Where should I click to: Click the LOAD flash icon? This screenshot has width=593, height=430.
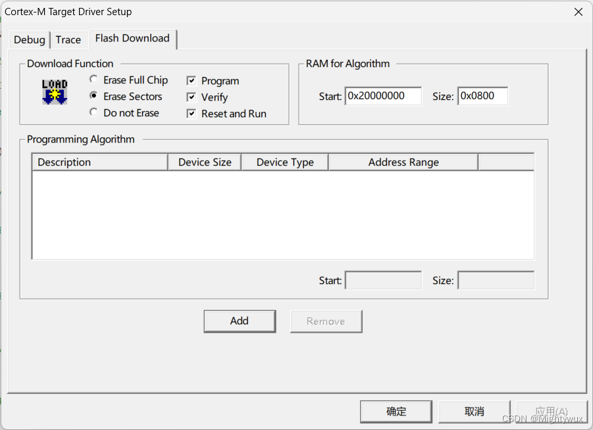click(x=53, y=92)
